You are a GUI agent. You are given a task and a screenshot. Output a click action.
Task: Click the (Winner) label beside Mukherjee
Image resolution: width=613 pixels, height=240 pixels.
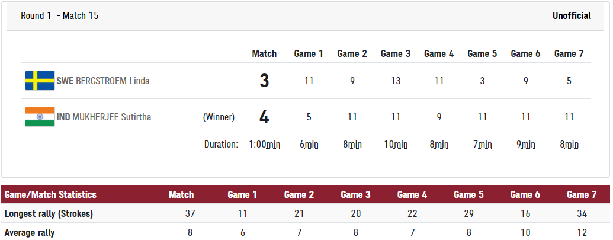point(219,117)
